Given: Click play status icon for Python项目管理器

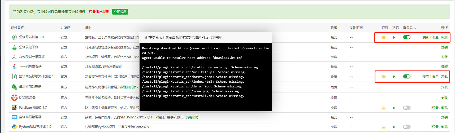Looking at the screenshot, I should coord(394,127).
